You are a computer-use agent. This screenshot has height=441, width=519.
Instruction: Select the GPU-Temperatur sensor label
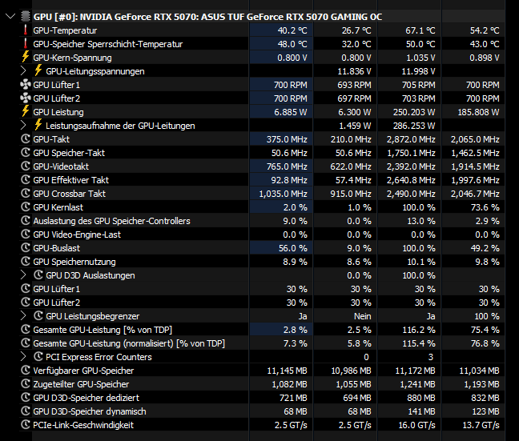pos(65,30)
